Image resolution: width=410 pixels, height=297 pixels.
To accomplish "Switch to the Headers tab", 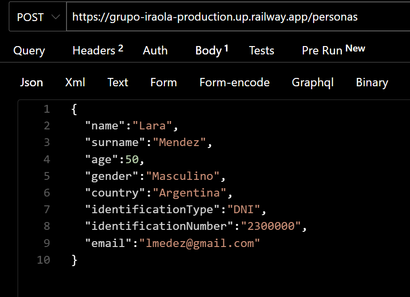I will point(93,50).
